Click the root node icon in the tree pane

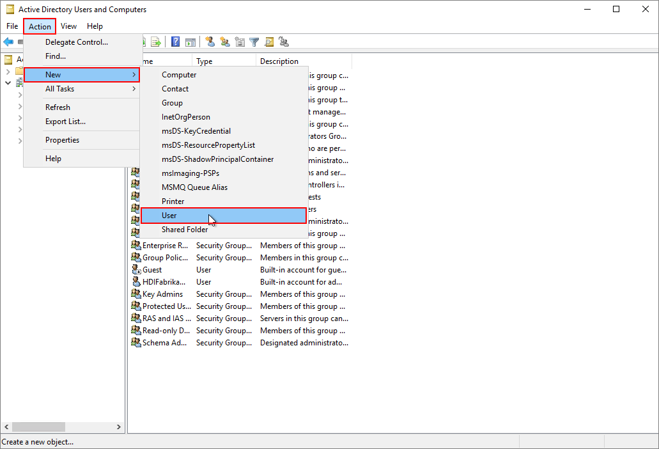click(8, 59)
